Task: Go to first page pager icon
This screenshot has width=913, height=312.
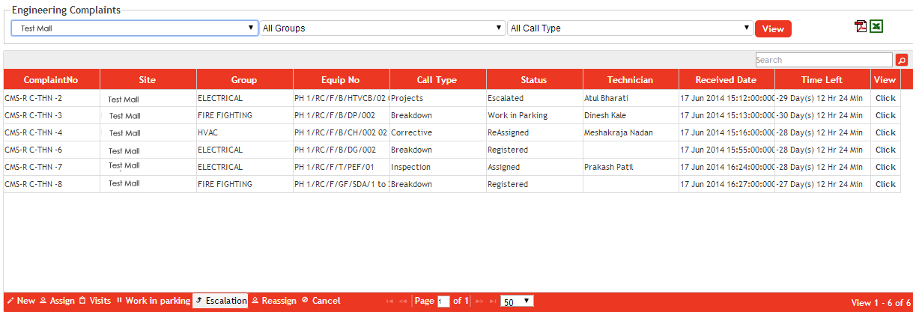Action: coord(389,301)
